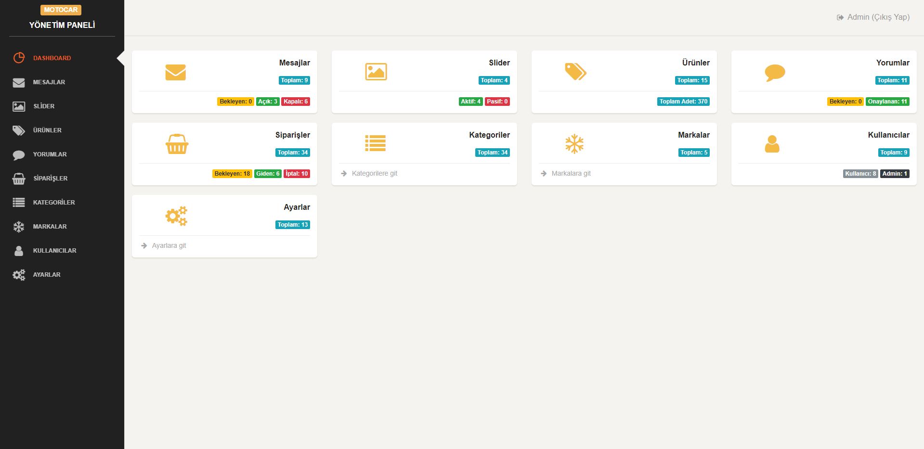Click the Yorumlar speech bubble sidebar icon
The image size is (924, 449).
coord(19,155)
